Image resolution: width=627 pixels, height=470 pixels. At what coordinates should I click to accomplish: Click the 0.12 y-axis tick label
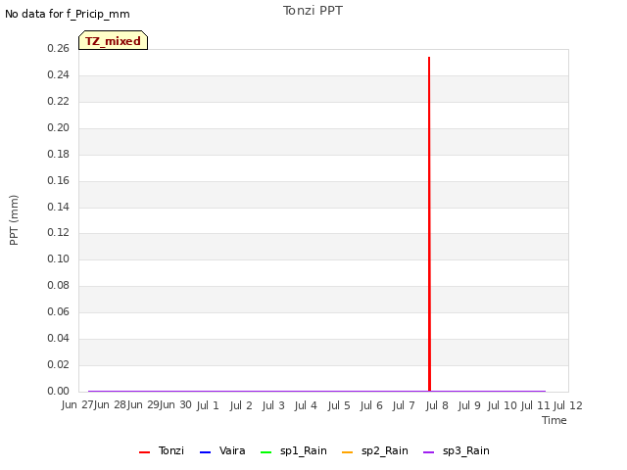pos(58,233)
